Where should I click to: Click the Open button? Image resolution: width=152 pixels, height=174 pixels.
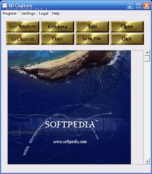(127, 27)
